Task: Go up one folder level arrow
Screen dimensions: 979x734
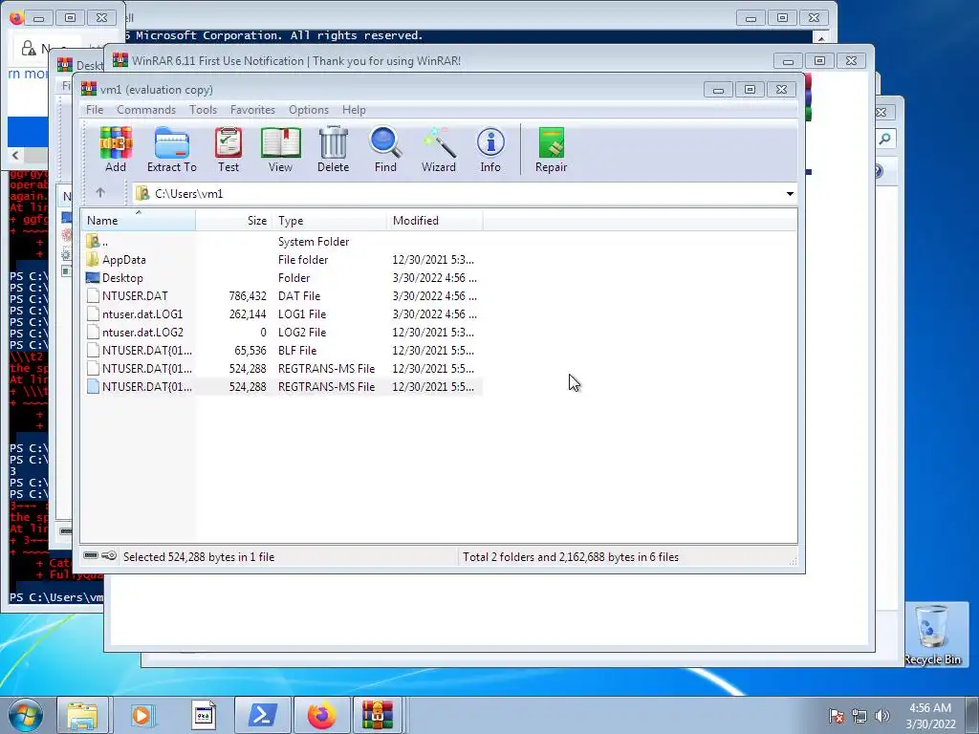Action: (100, 193)
